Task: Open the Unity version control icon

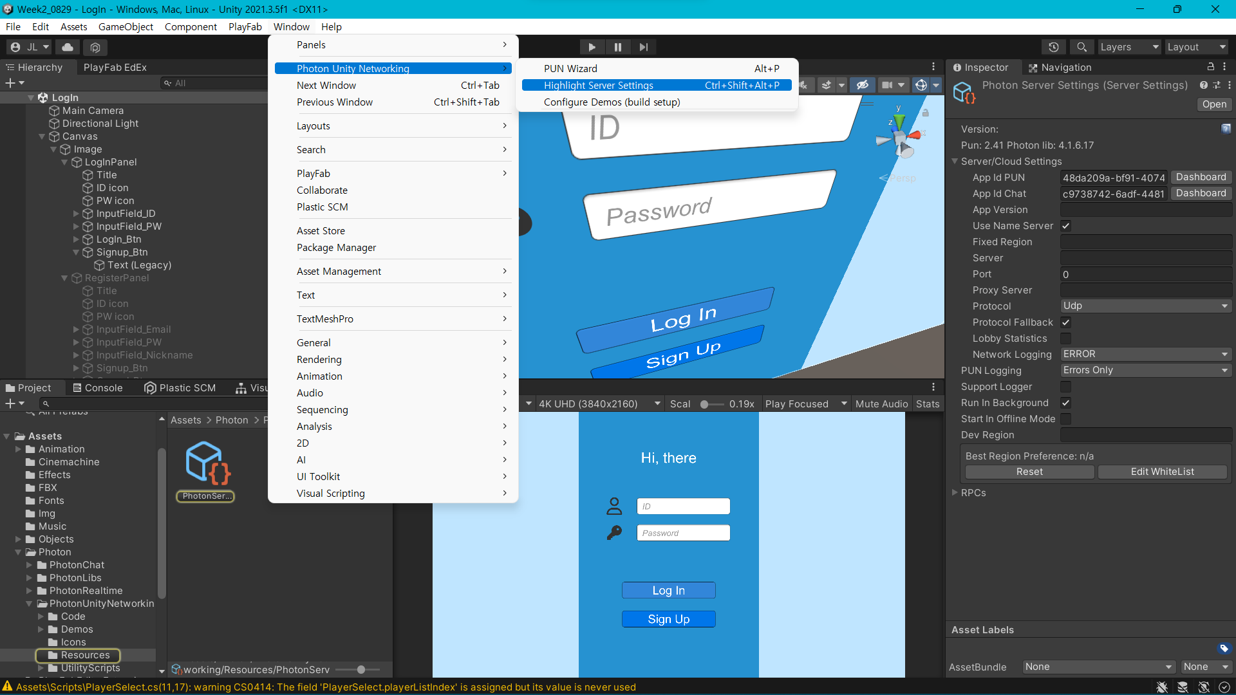Action: (x=95, y=47)
